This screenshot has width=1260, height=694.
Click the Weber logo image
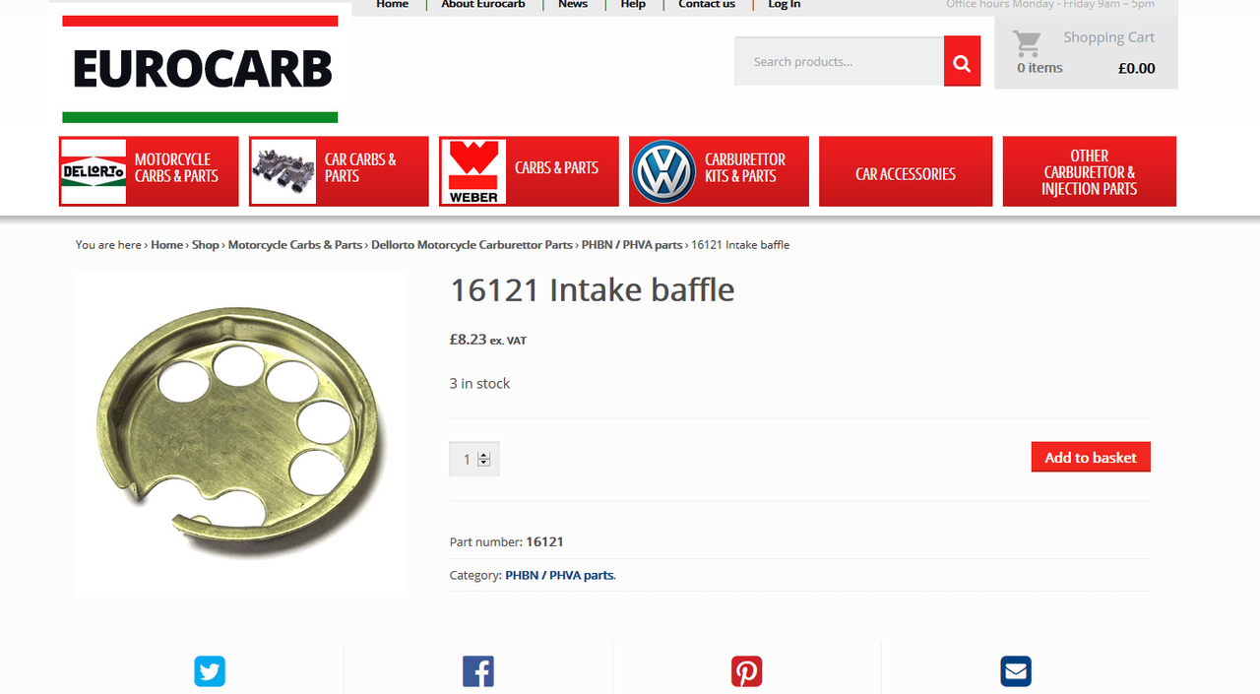tap(473, 171)
